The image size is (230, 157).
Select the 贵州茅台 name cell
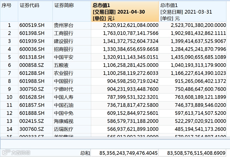(x=63, y=25)
